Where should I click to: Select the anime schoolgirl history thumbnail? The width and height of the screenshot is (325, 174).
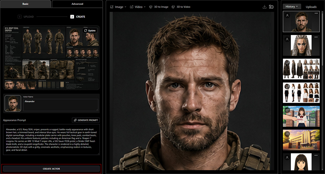coord(301,117)
